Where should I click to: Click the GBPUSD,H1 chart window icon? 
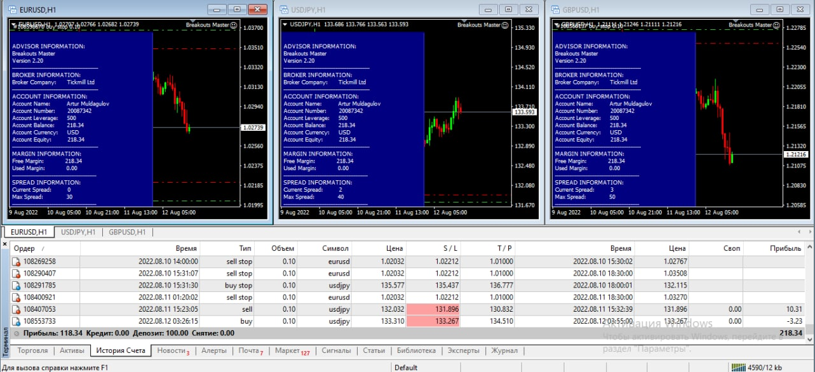pos(555,10)
